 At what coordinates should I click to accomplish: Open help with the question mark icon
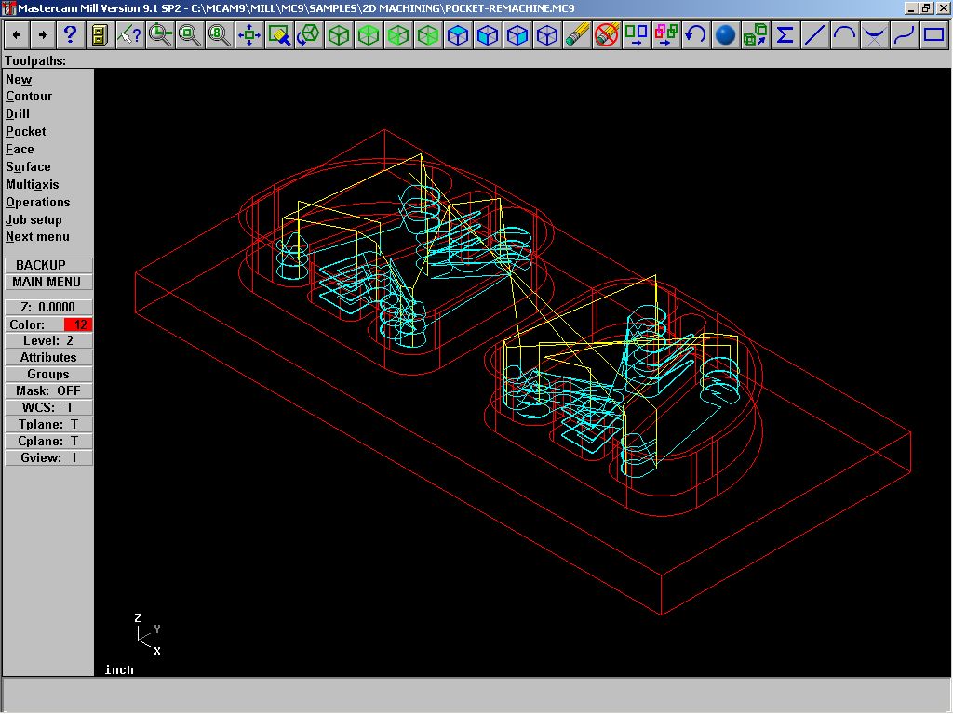tap(70, 35)
